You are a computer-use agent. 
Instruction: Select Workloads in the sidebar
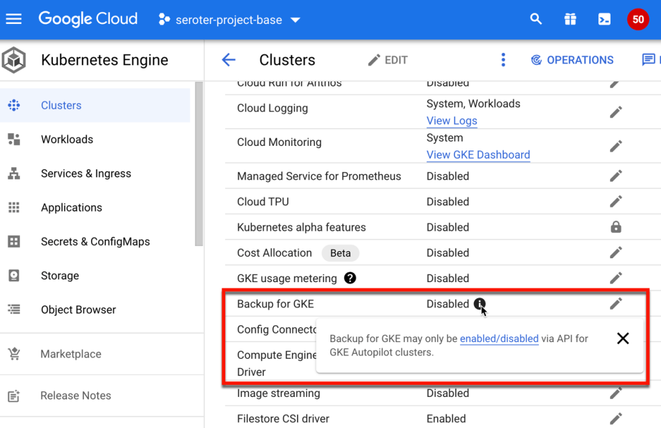click(x=66, y=139)
